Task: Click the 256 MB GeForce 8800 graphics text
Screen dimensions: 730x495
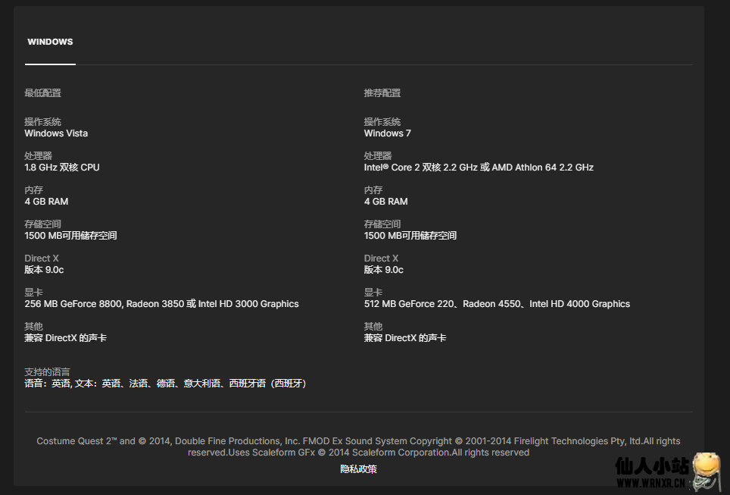Action: 161,304
